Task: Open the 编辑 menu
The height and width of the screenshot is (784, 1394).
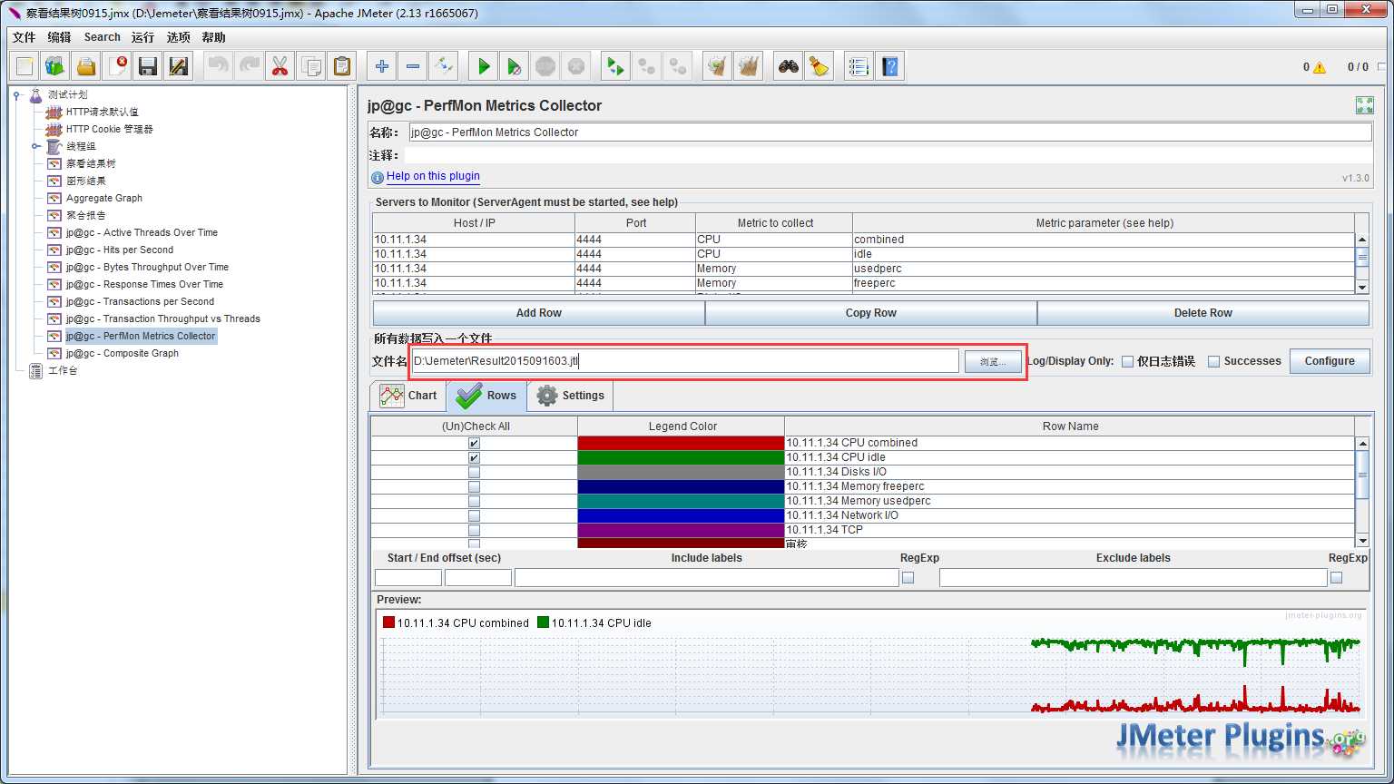Action: [59, 37]
